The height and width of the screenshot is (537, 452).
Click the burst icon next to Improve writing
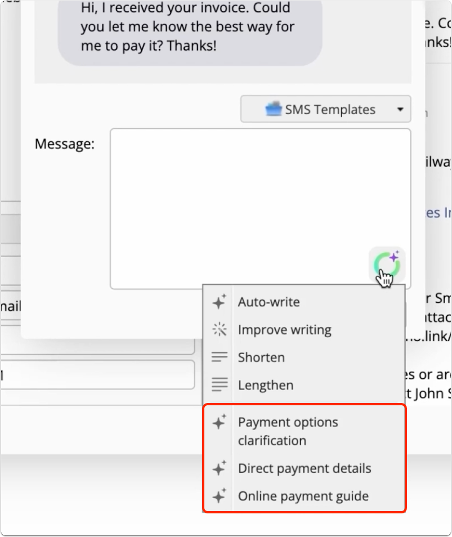pos(218,329)
